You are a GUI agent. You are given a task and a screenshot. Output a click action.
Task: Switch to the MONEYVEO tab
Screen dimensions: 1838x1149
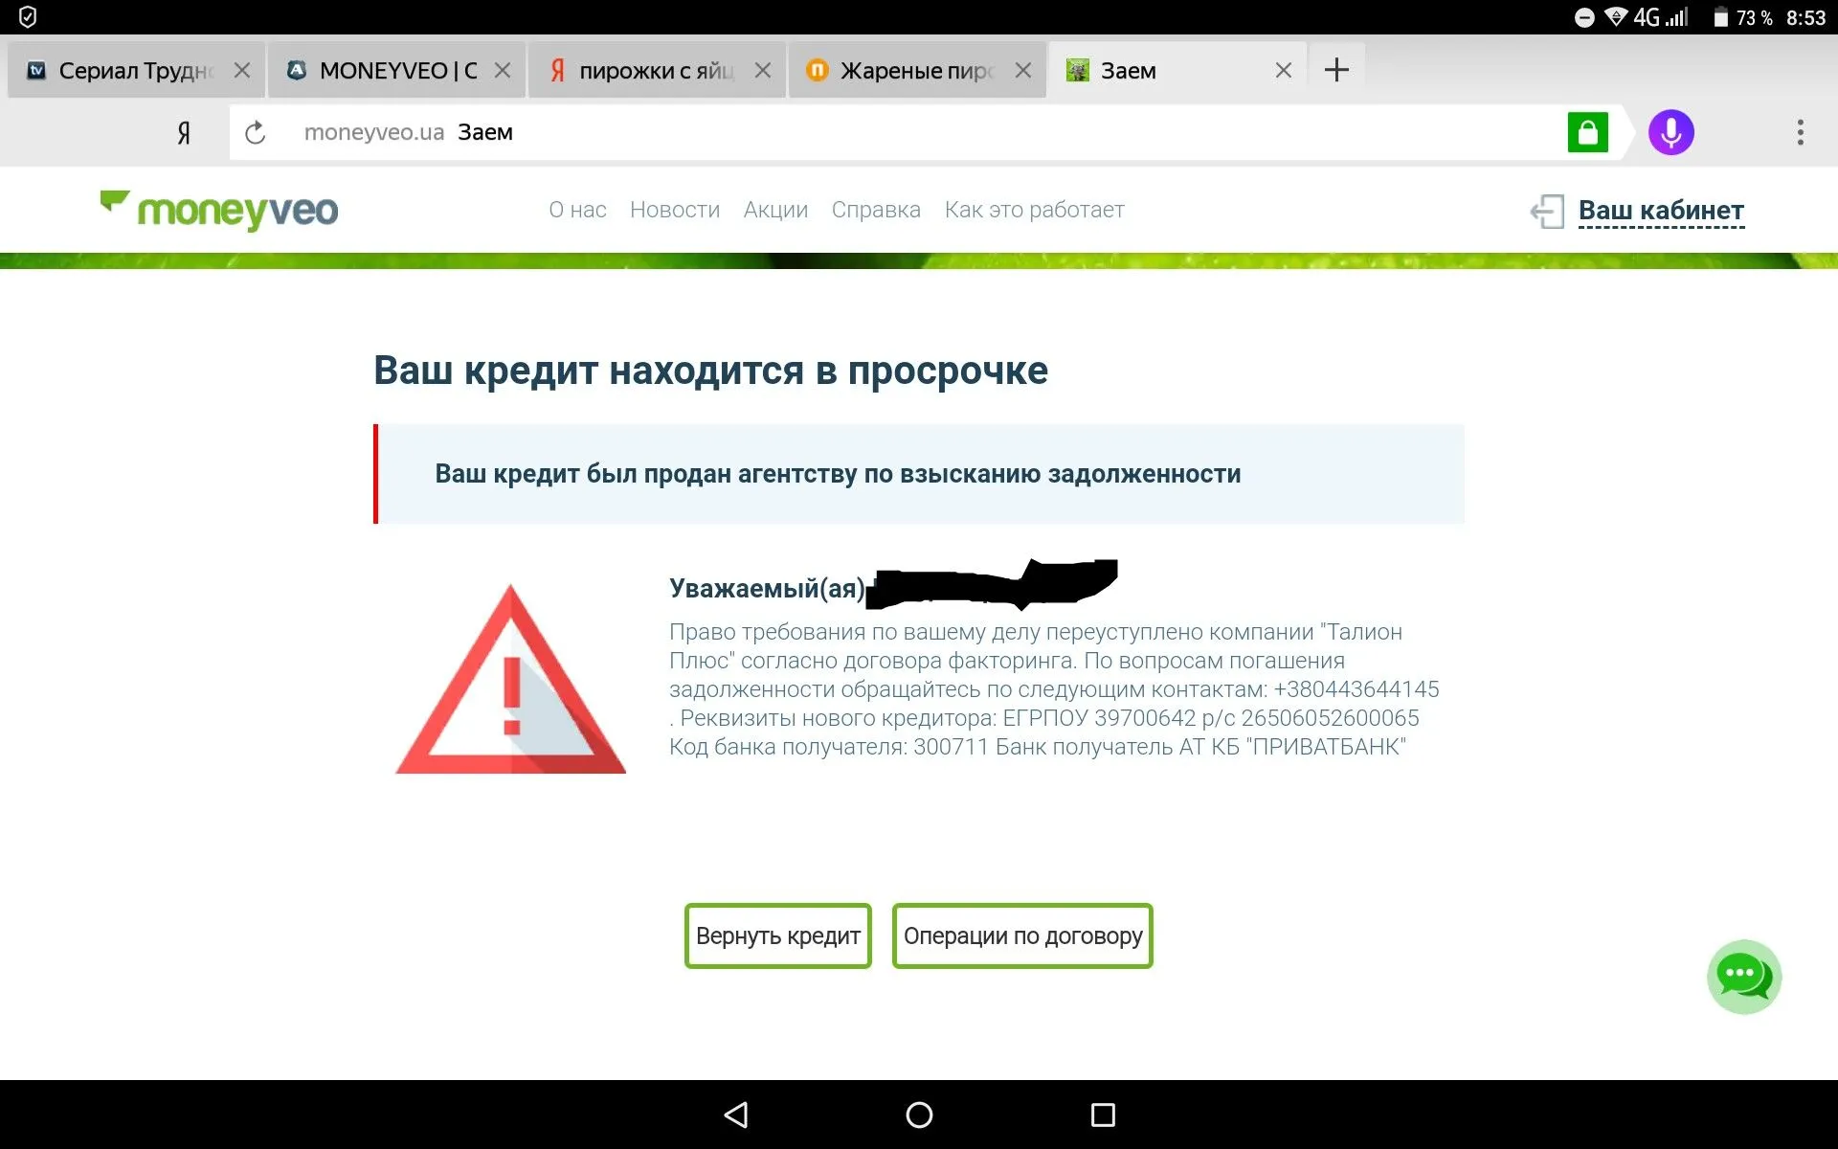pyautogui.click(x=383, y=70)
